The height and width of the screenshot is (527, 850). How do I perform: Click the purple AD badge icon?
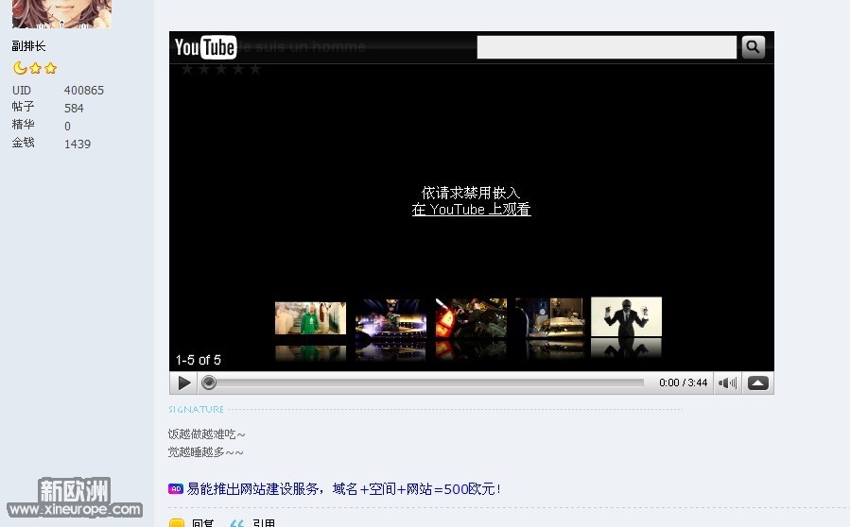click(176, 488)
